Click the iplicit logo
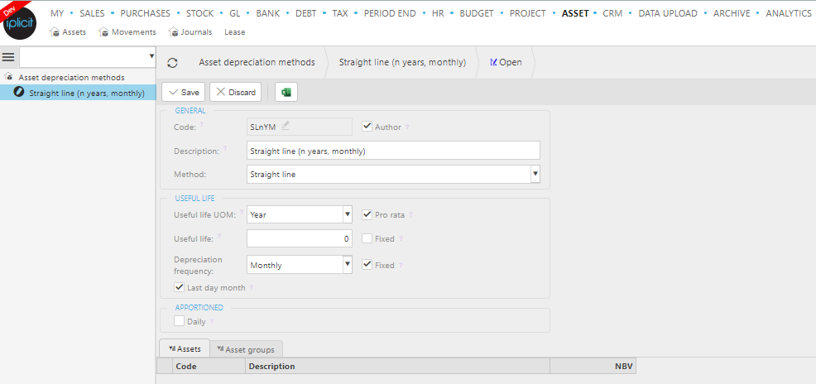Image resolution: width=816 pixels, height=384 pixels. click(20, 23)
